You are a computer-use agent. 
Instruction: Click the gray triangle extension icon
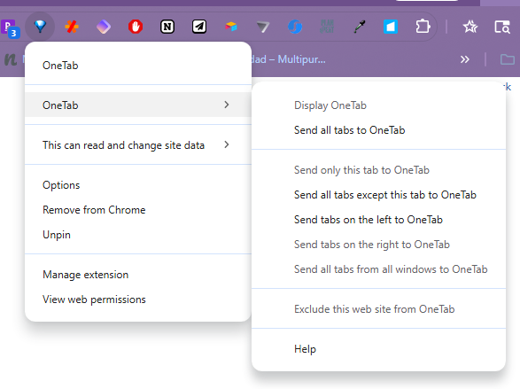(x=263, y=27)
